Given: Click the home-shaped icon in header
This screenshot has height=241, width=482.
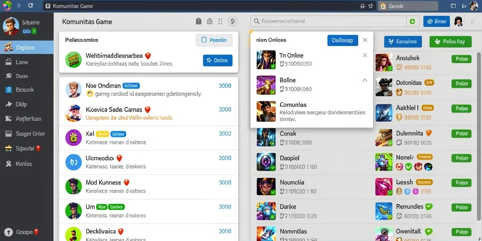Looking at the screenshot, I should coord(209,21).
